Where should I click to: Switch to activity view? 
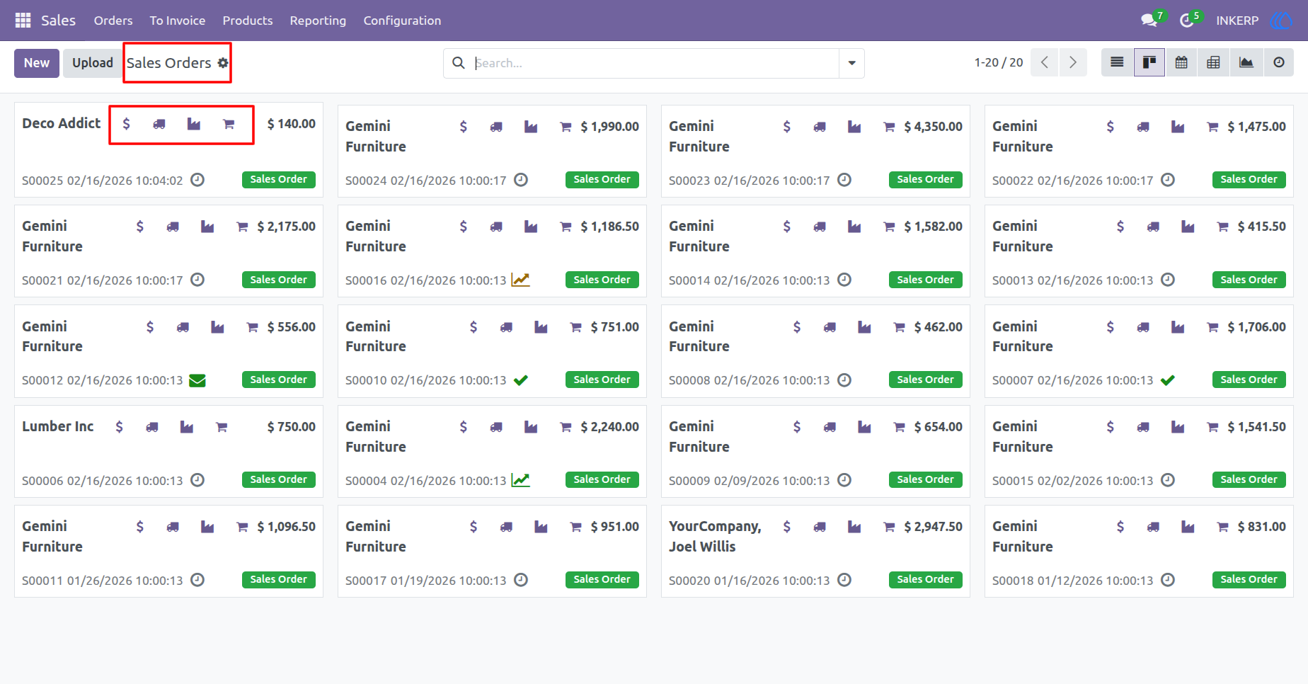(1278, 62)
